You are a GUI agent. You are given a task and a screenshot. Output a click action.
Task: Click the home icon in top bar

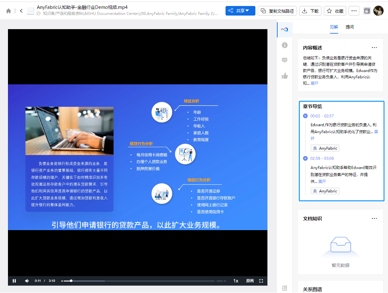[x=8, y=11]
